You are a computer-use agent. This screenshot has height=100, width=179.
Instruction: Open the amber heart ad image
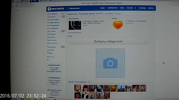(x=118, y=25)
